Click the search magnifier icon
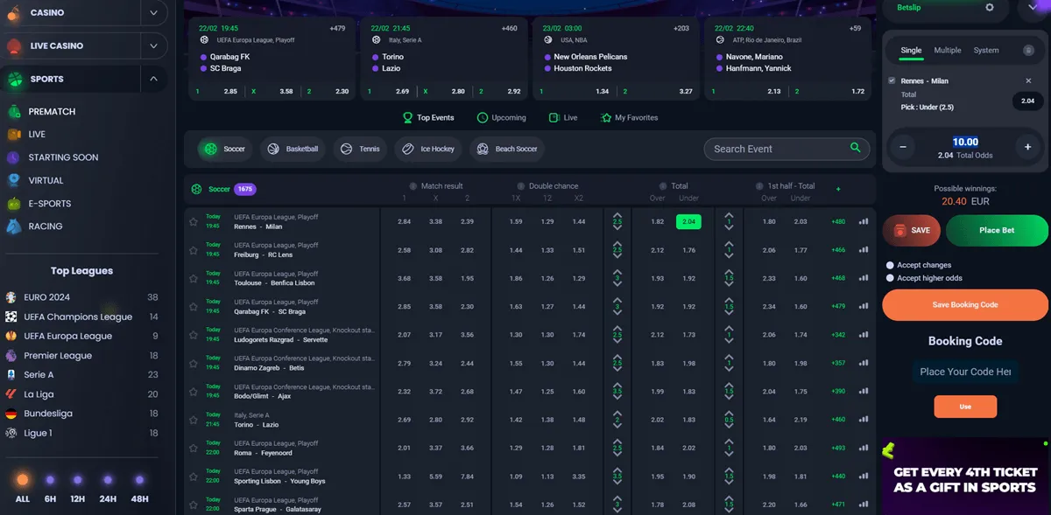 854,149
